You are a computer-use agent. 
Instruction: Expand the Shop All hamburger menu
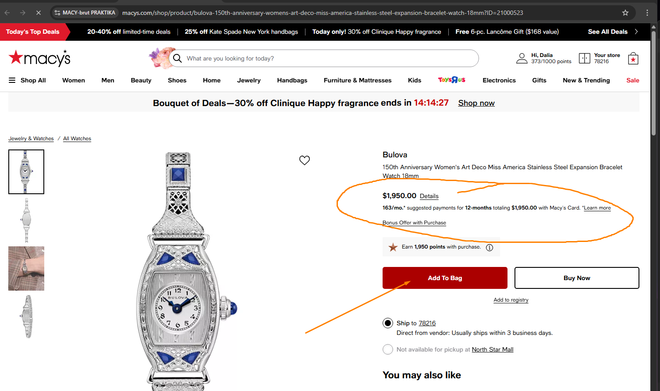coord(12,80)
